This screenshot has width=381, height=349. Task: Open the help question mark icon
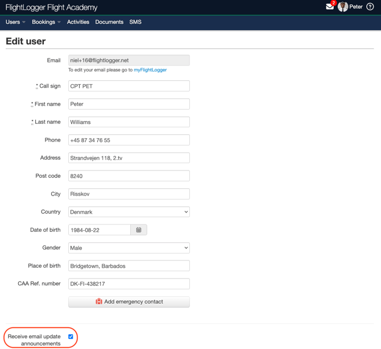pos(370,7)
